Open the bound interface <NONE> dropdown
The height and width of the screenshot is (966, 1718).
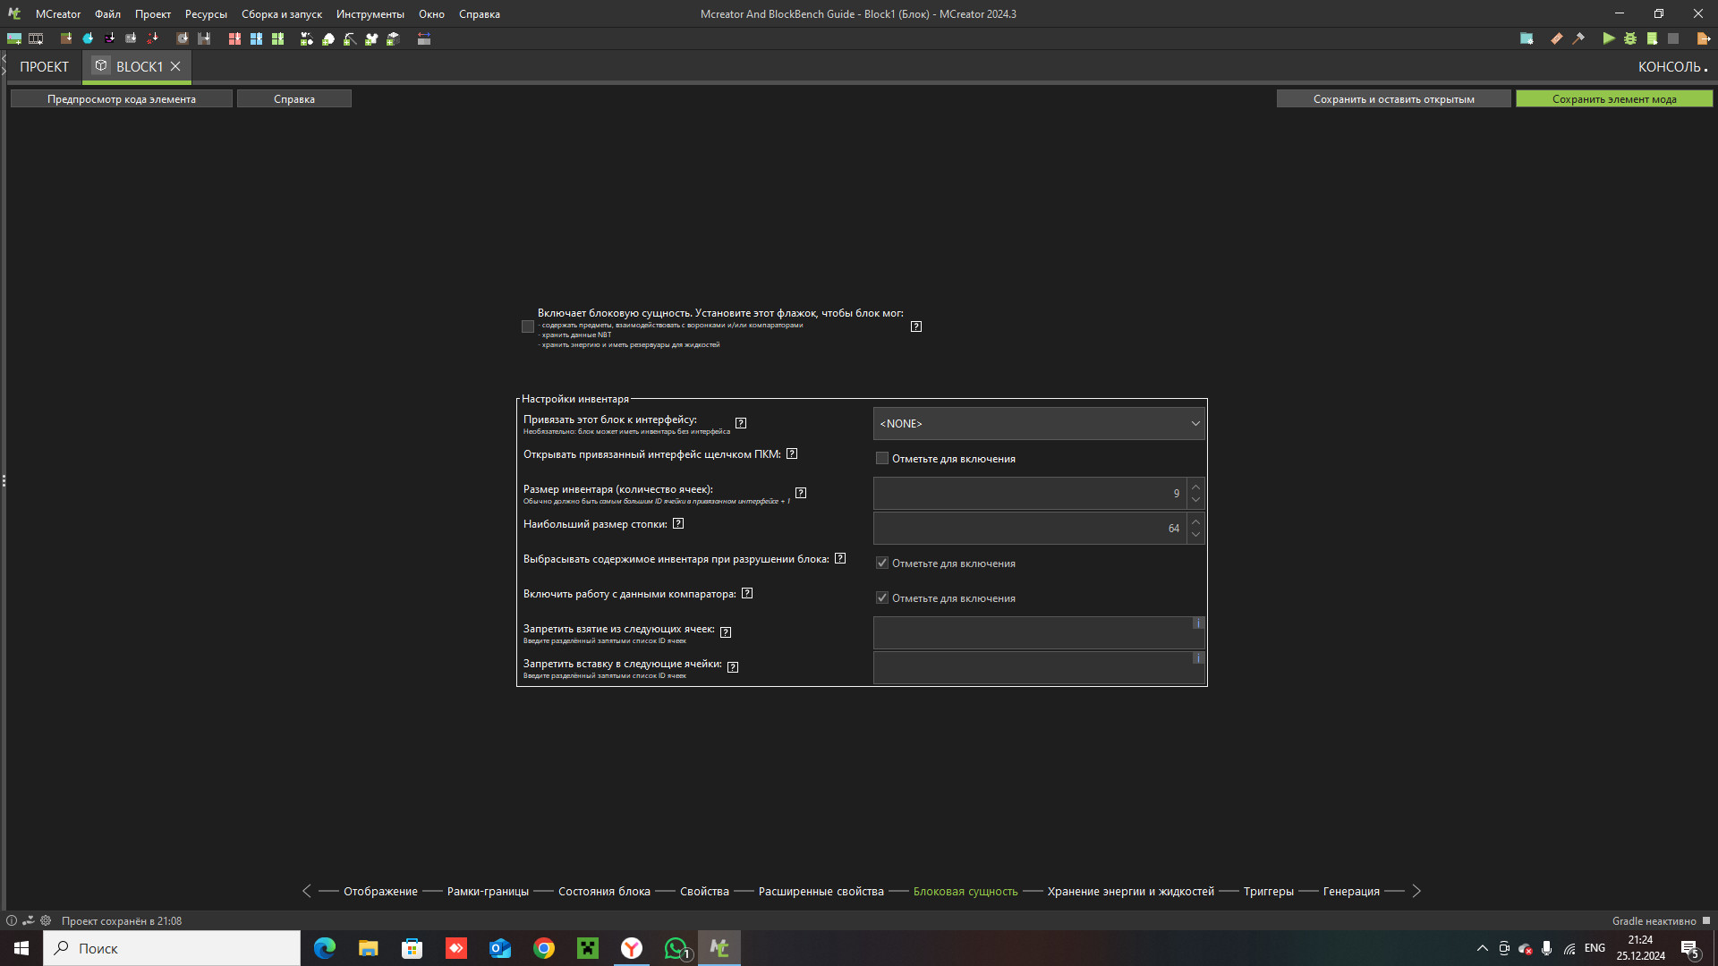pos(1038,423)
